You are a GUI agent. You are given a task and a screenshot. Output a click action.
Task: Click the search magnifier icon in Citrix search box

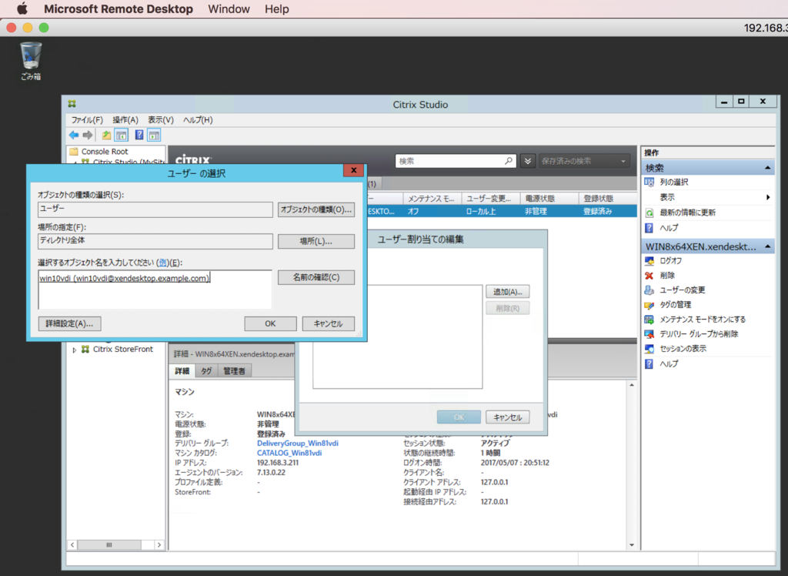click(x=509, y=161)
